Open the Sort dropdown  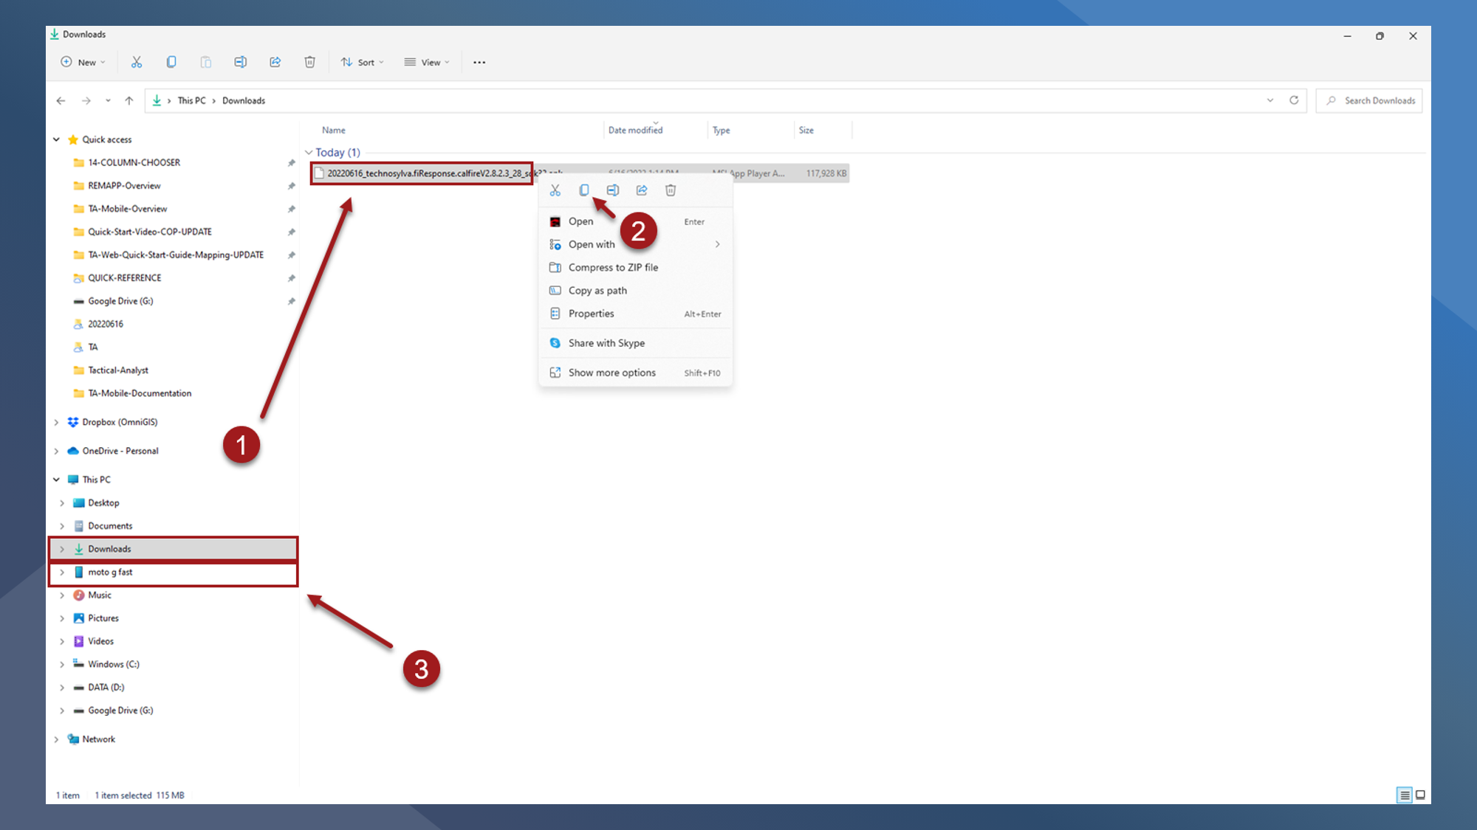(363, 62)
